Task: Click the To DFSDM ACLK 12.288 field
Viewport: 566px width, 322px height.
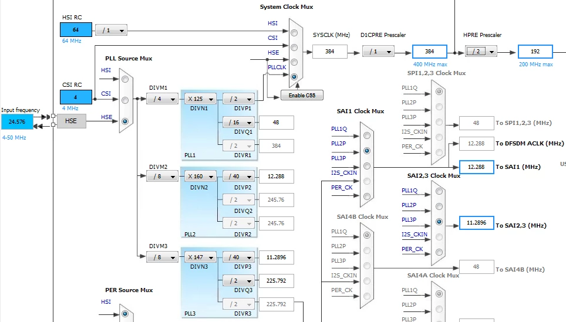Action: pyautogui.click(x=477, y=144)
